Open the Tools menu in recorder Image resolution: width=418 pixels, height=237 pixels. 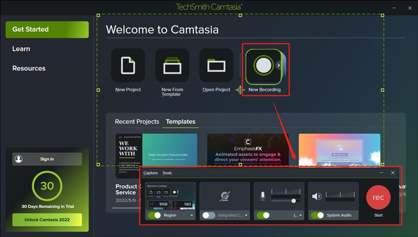(x=167, y=173)
